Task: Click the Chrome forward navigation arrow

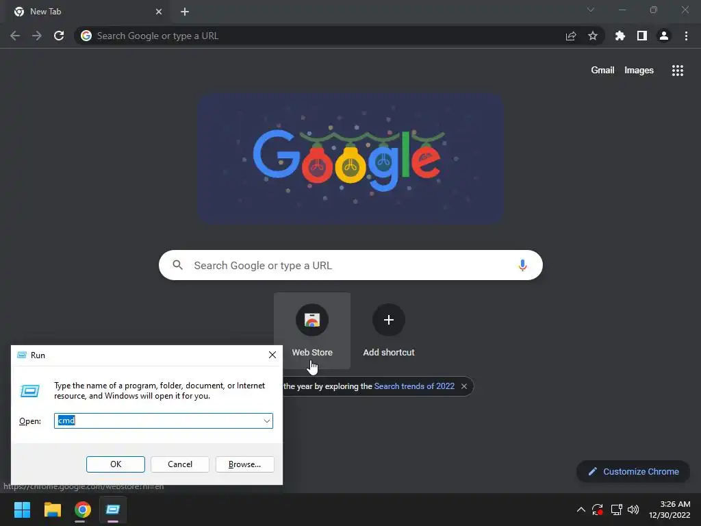Action: pos(37,36)
